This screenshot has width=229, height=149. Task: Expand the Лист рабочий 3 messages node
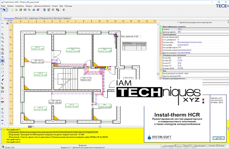click(x=4, y=142)
